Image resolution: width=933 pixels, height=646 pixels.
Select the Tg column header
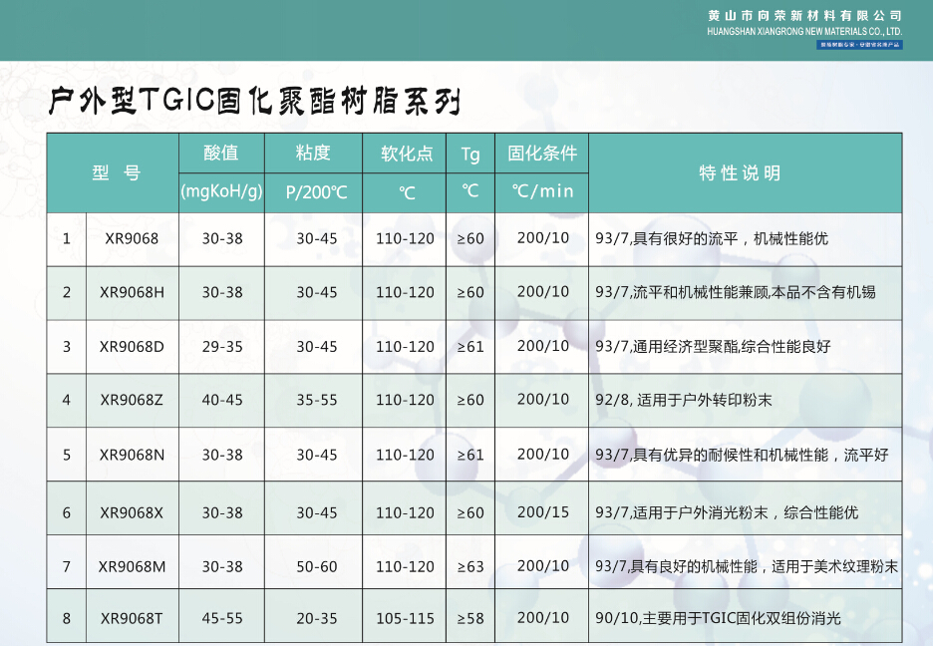(x=470, y=155)
